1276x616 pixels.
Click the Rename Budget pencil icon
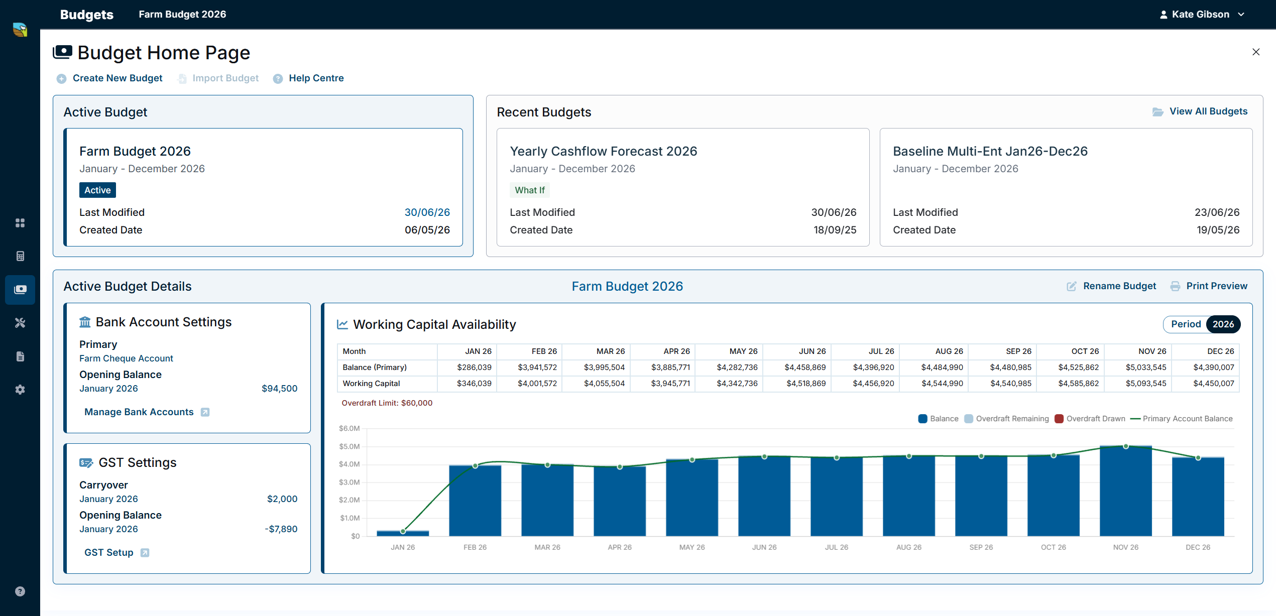point(1072,286)
